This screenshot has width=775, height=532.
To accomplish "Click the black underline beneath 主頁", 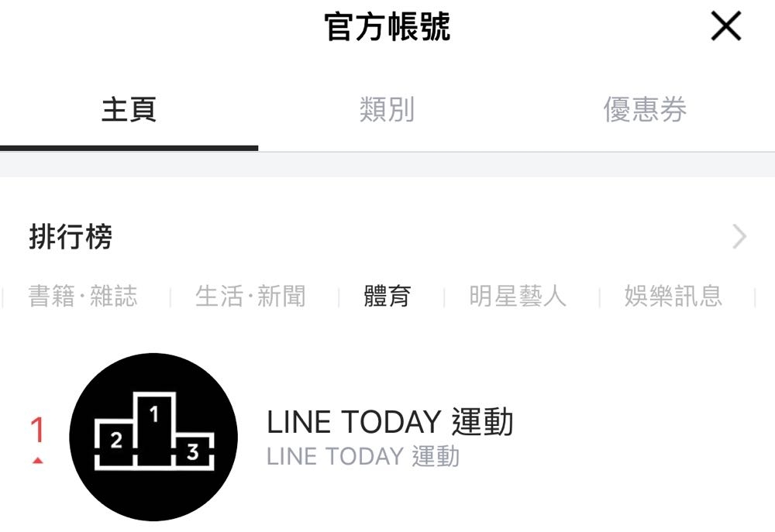I will 129,148.
